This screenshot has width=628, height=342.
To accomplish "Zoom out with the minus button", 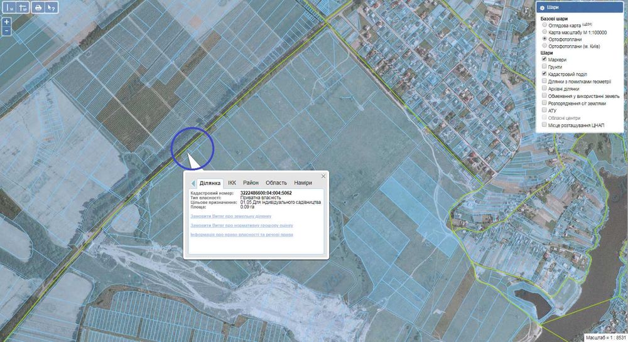I will (6, 31).
